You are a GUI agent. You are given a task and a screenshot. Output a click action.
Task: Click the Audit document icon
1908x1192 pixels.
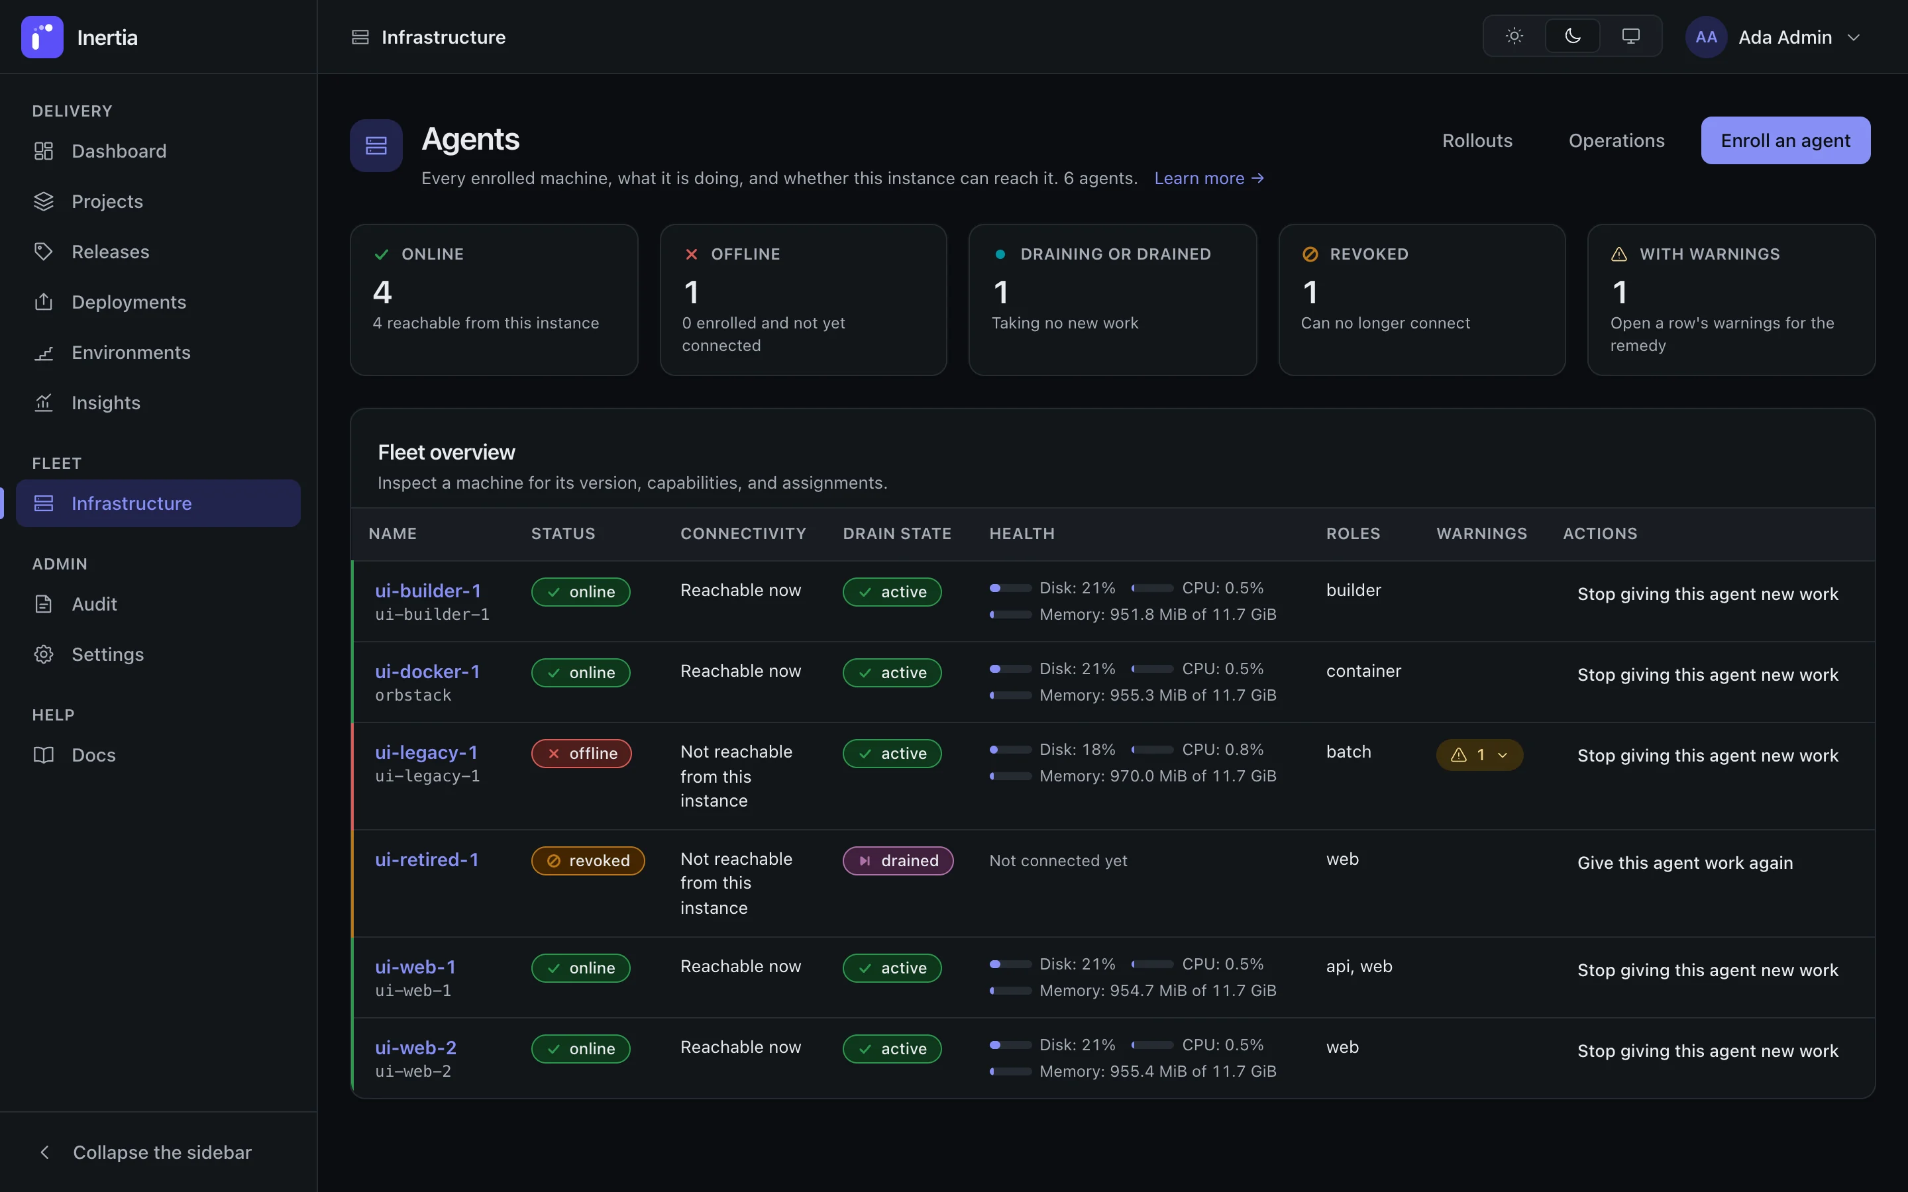43,604
